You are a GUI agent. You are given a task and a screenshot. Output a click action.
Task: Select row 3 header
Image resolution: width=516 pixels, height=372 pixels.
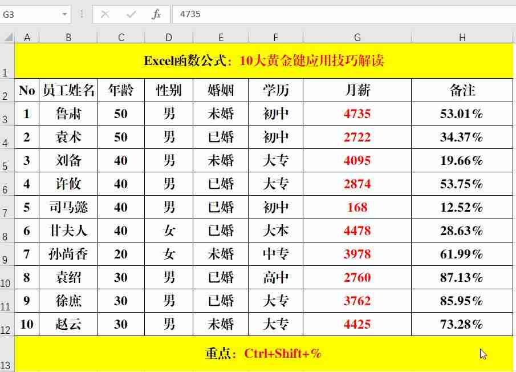pos(7,114)
